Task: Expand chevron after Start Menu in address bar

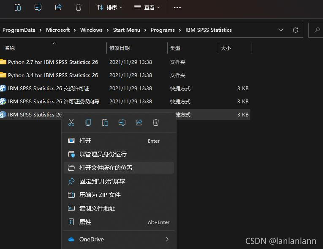Action: tap(145, 30)
